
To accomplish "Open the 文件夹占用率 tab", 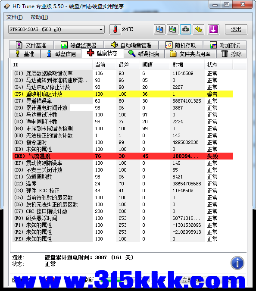I will coord(190,54).
